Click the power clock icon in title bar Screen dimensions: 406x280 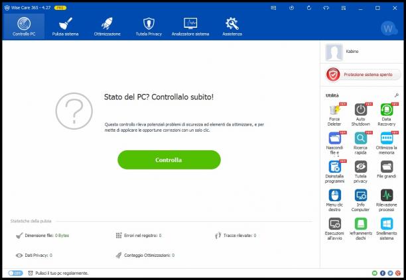291,8
